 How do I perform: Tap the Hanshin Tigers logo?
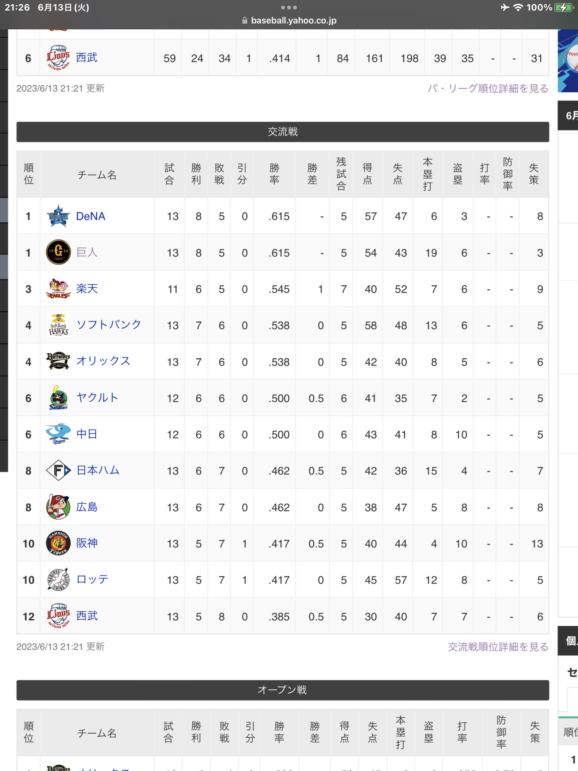58,543
